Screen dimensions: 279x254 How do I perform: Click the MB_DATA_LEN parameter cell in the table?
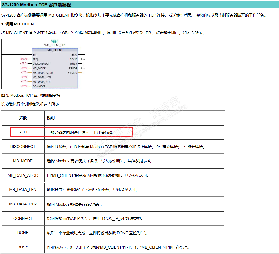coord(23,190)
